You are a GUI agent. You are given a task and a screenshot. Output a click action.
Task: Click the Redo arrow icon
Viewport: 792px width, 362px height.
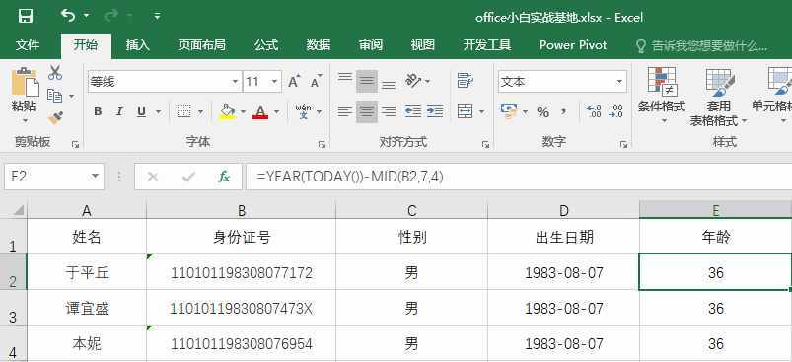point(110,16)
